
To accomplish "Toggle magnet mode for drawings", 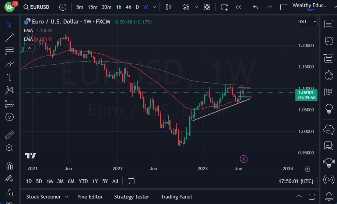I will pos(10,166).
